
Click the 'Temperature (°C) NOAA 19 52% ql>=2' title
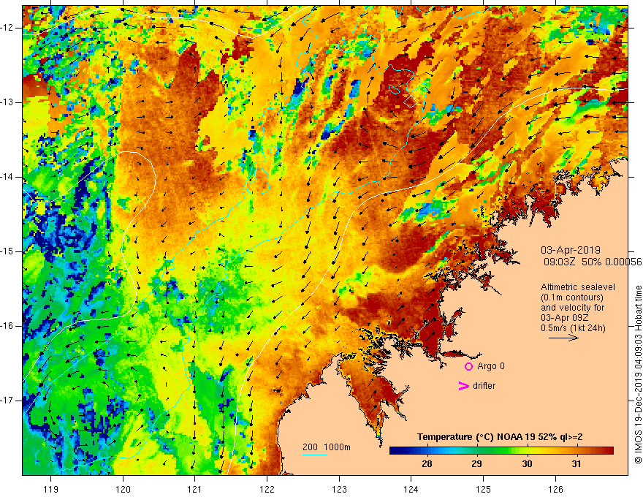(x=500, y=437)
